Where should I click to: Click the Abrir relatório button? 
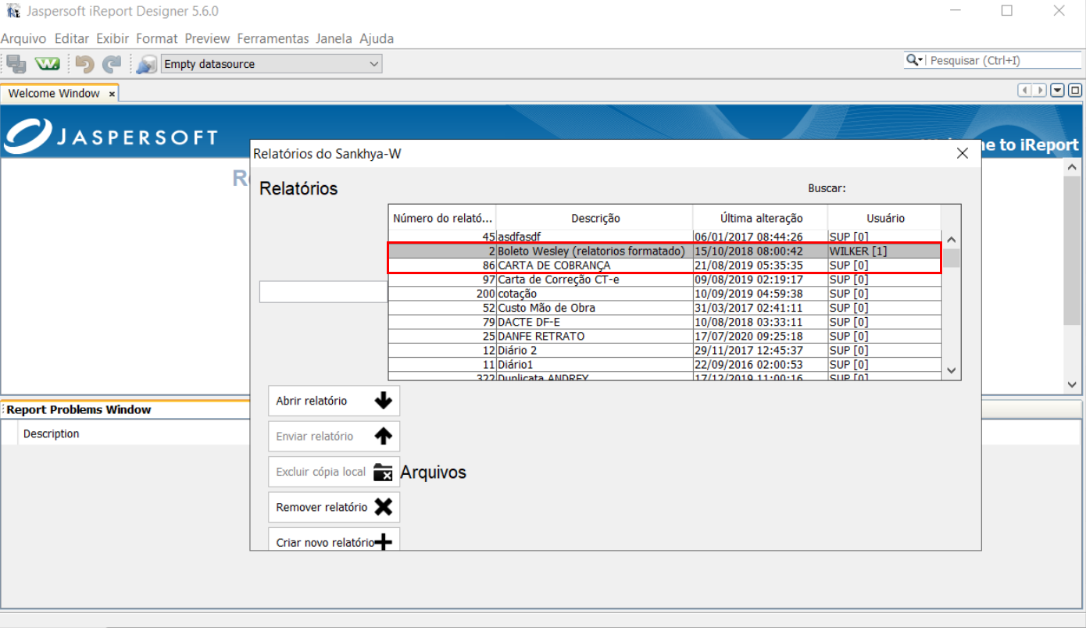(x=334, y=401)
